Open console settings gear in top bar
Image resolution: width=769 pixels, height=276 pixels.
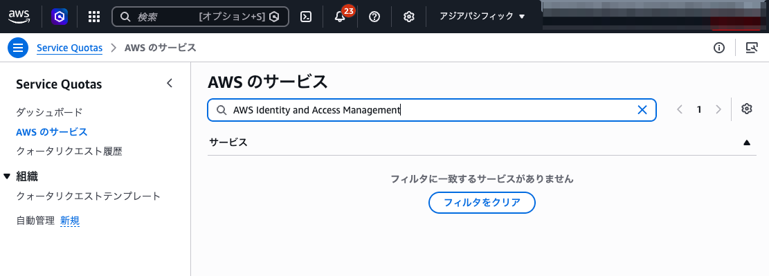point(409,17)
